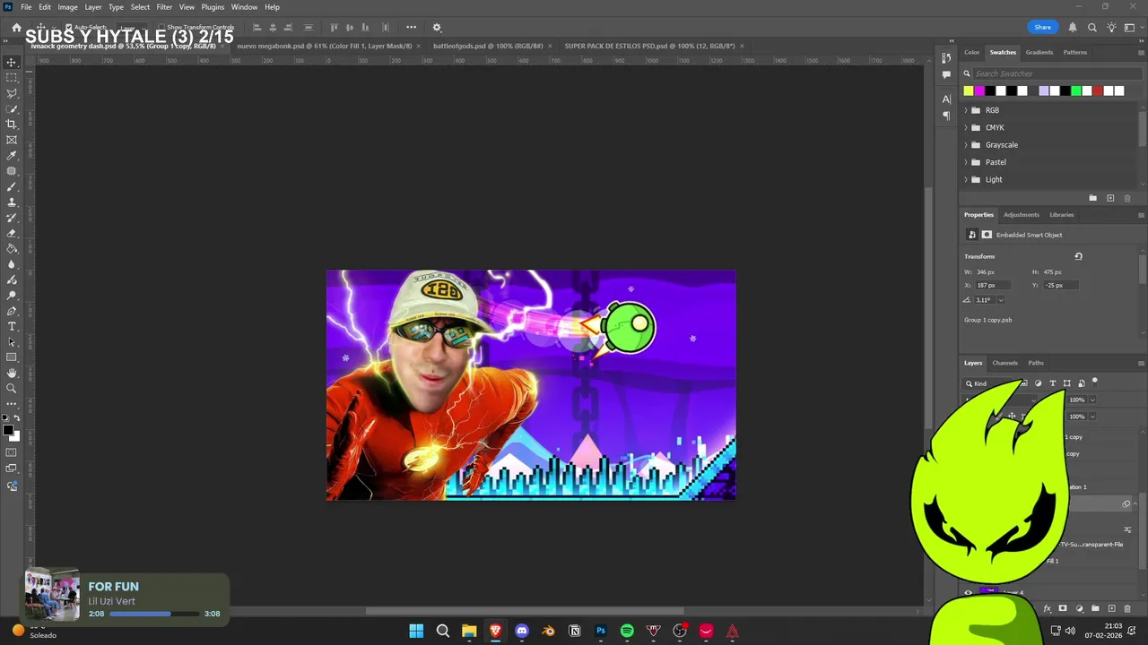Screen dimensions: 1148x645
Task: Click the Spotify song progress bar
Action: pyautogui.click(x=154, y=614)
